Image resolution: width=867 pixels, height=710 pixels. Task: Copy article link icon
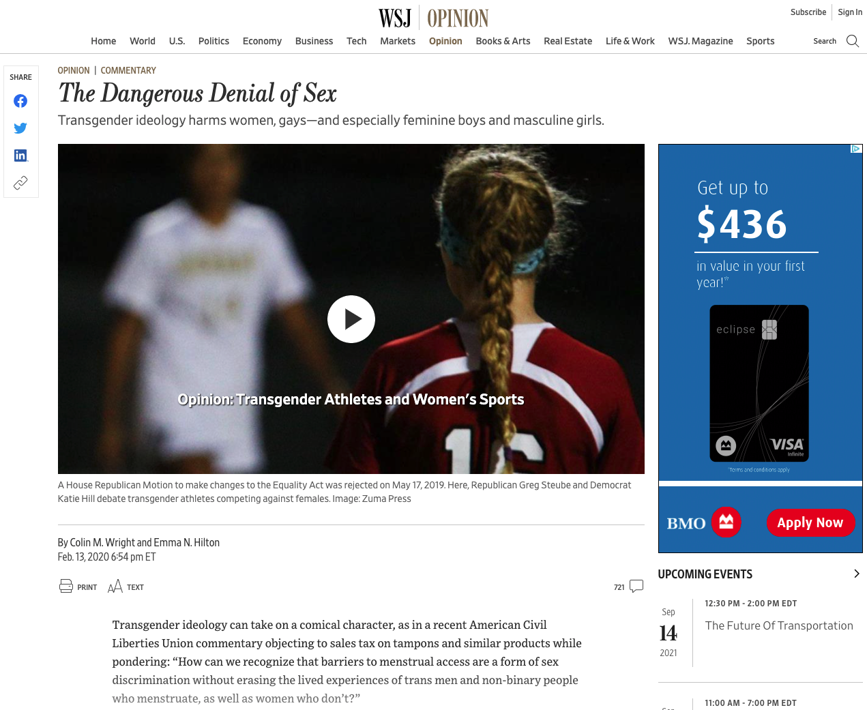20,183
